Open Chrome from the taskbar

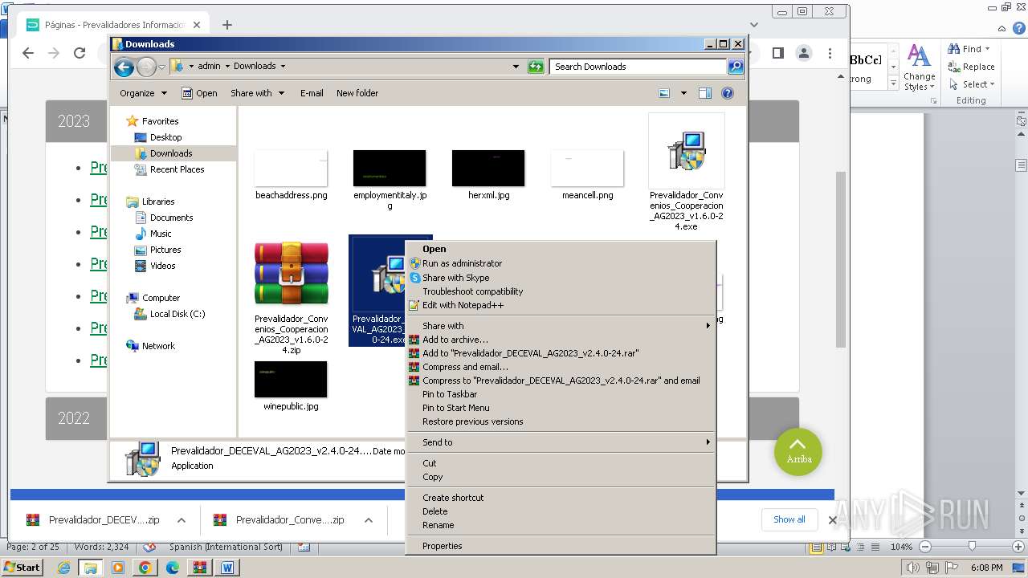pos(145,568)
